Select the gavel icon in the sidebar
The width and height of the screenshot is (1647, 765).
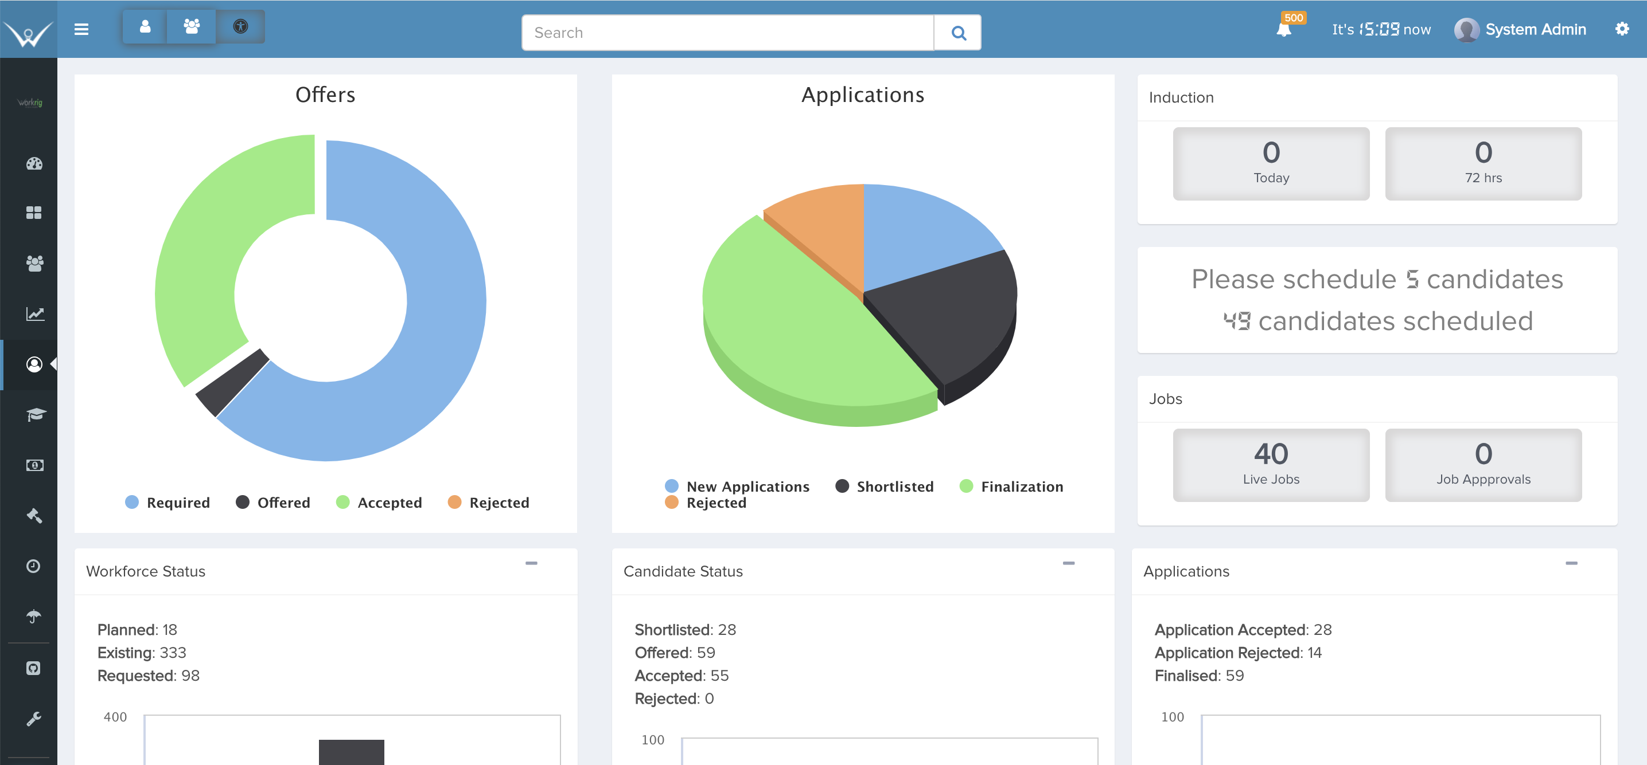click(34, 516)
